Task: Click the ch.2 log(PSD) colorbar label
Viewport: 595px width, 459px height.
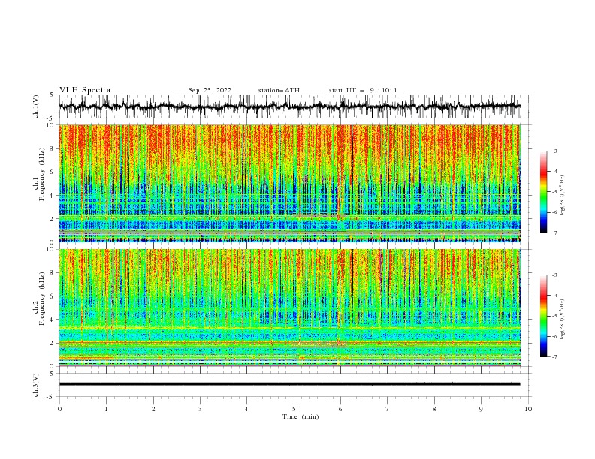Action: tap(563, 319)
